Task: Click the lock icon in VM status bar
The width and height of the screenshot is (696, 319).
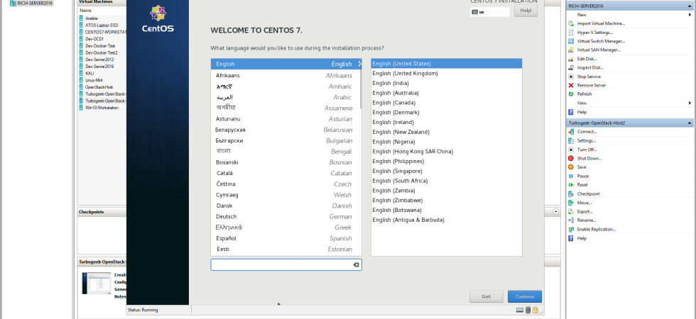Action: point(535,310)
